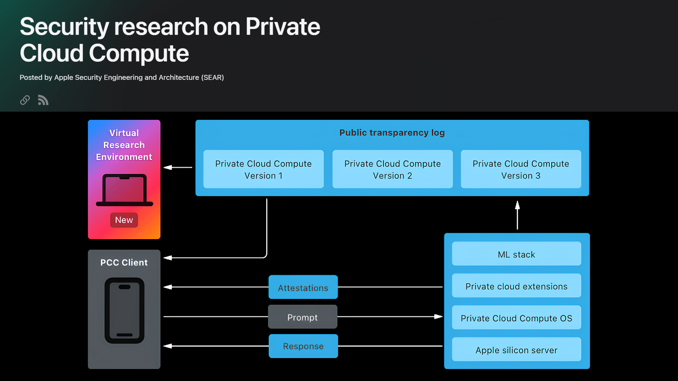The height and width of the screenshot is (381, 678).
Task: Click the Attestations box
Action: click(303, 287)
